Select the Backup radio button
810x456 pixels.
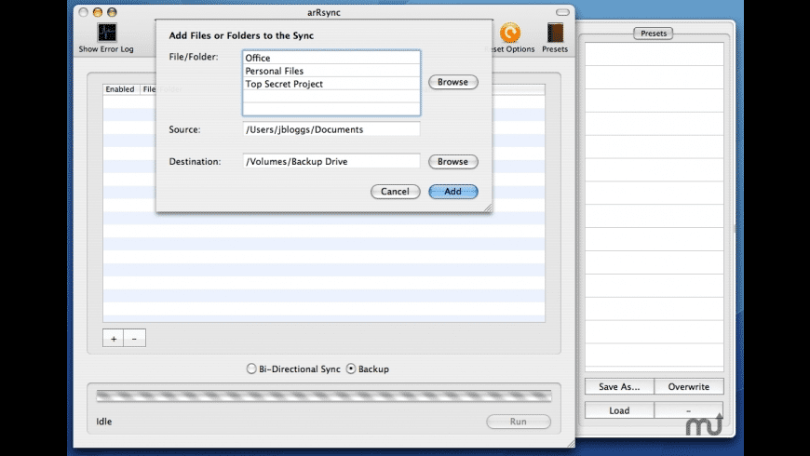[x=351, y=369]
